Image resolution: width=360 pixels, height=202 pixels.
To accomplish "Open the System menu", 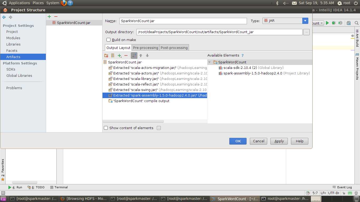I will click(53, 3).
